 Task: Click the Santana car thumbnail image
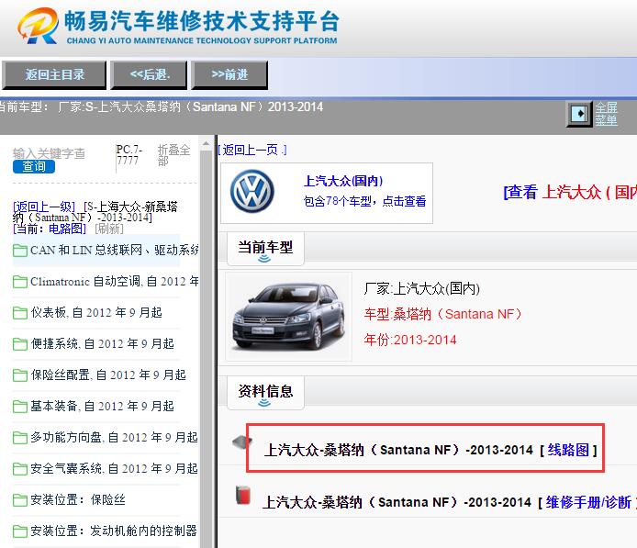(x=288, y=317)
